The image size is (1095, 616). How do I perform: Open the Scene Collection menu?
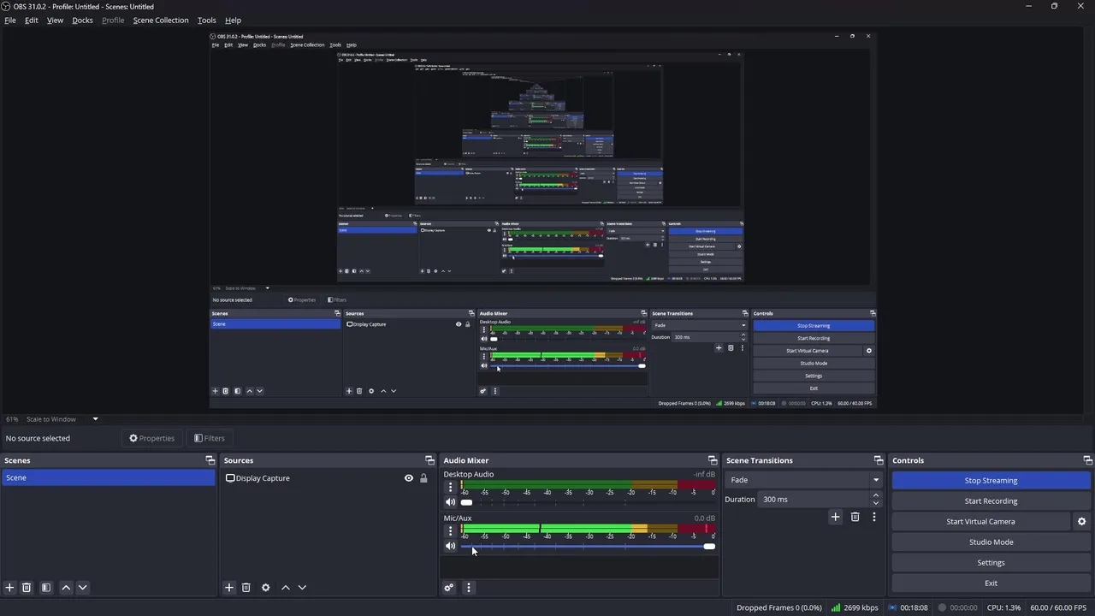pyautogui.click(x=161, y=20)
